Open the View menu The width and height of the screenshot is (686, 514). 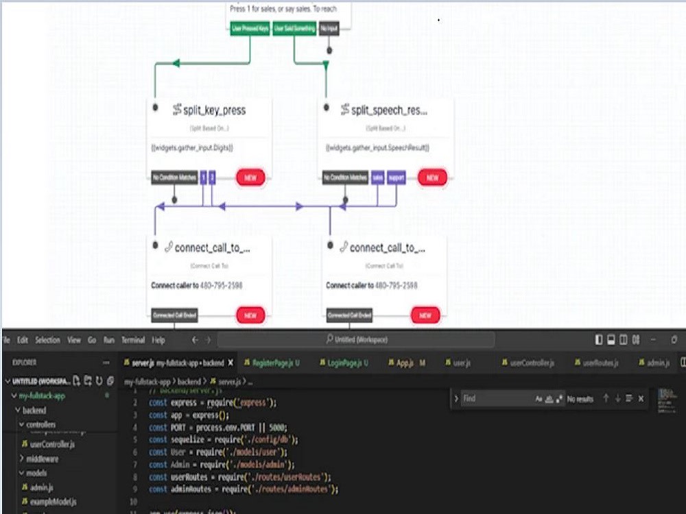point(74,340)
